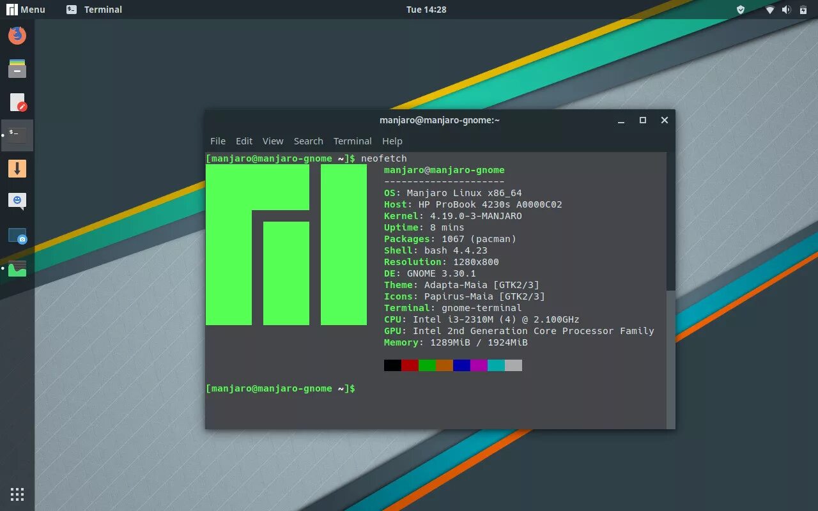Click the black color block
Image resolution: width=818 pixels, height=511 pixels.
pyautogui.click(x=392, y=365)
